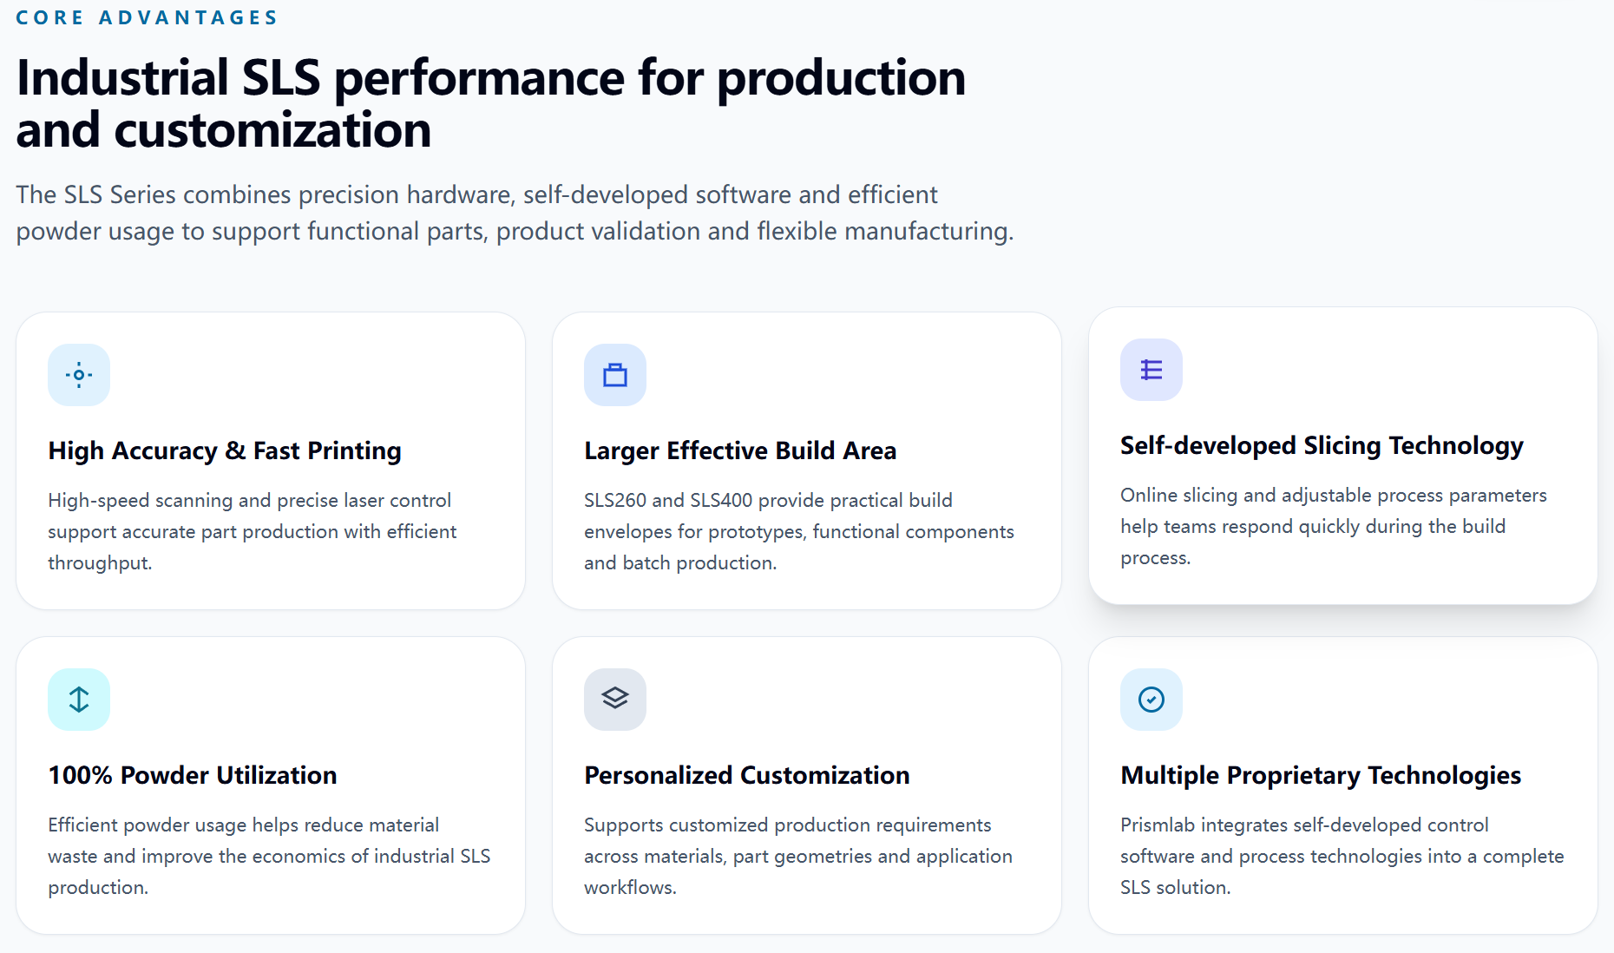
Task: Click the crosshair accuracy icon
Action: pyautogui.click(x=79, y=375)
